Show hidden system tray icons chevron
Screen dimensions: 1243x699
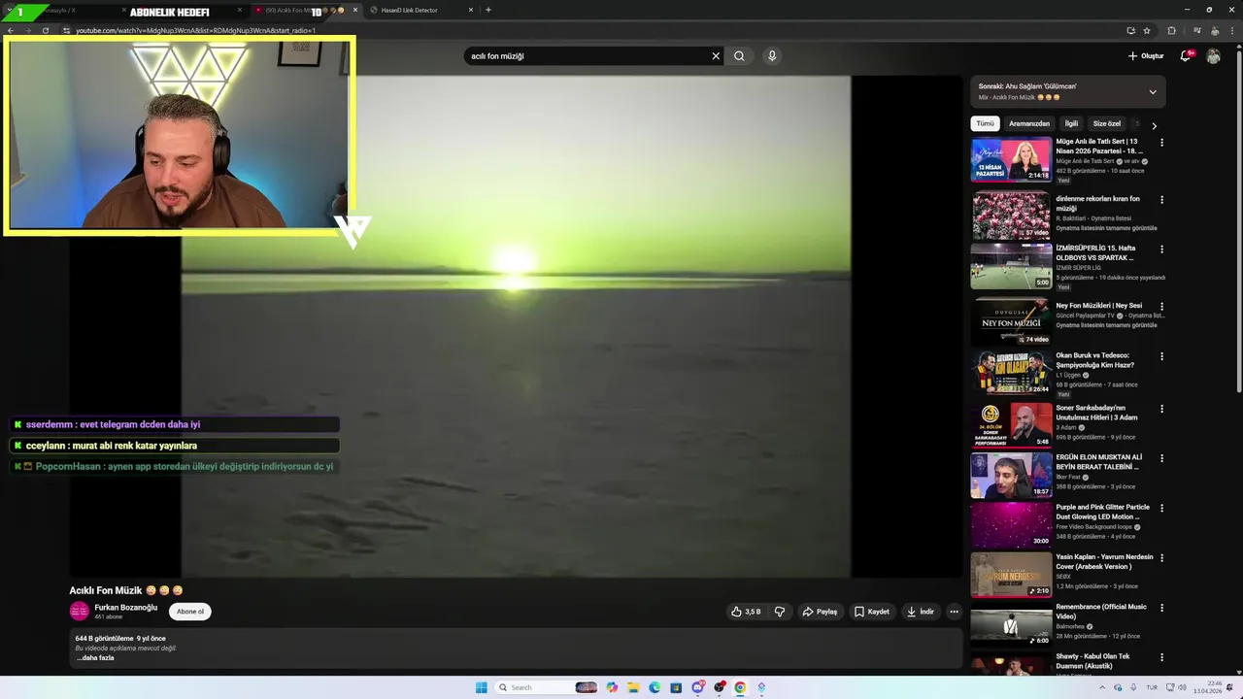(1101, 687)
